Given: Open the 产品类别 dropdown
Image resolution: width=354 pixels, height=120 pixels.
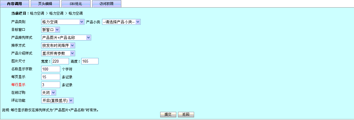Looking at the screenshot, I should point(63,22).
